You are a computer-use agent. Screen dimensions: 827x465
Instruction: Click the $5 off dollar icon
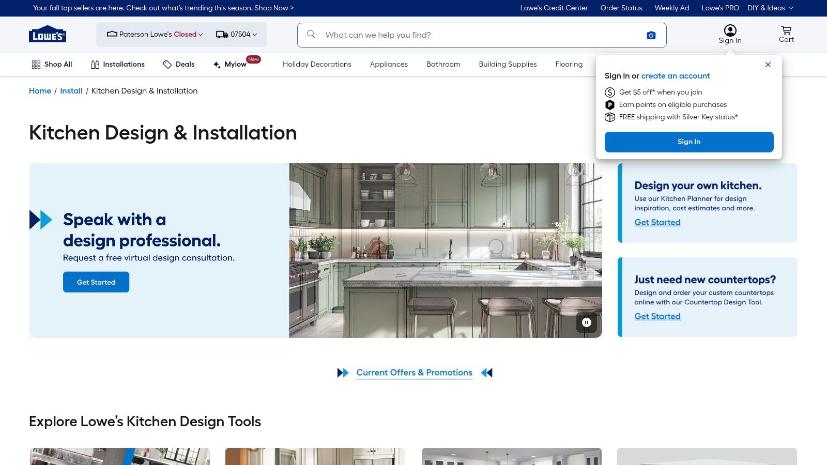(x=610, y=92)
